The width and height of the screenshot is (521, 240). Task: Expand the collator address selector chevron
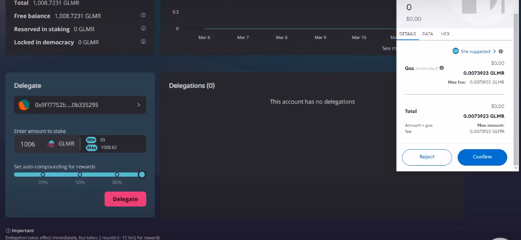coord(138,105)
